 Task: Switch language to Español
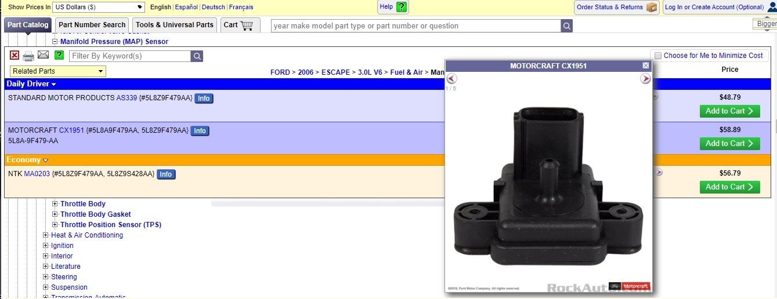186,8
